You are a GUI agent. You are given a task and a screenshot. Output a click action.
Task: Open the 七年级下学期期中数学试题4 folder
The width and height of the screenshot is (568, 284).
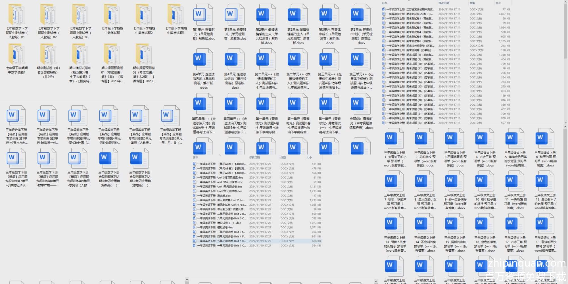(x=17, y=55)
